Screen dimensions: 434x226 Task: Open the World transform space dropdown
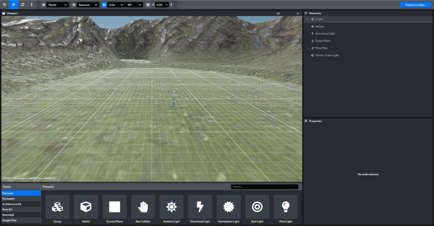(58, 4)
